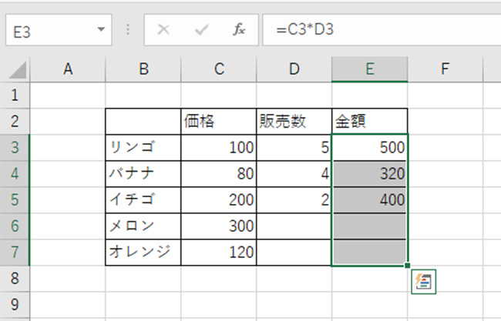Select the row 3 header
The image size is (501, 321).
(x=15, y=148)
